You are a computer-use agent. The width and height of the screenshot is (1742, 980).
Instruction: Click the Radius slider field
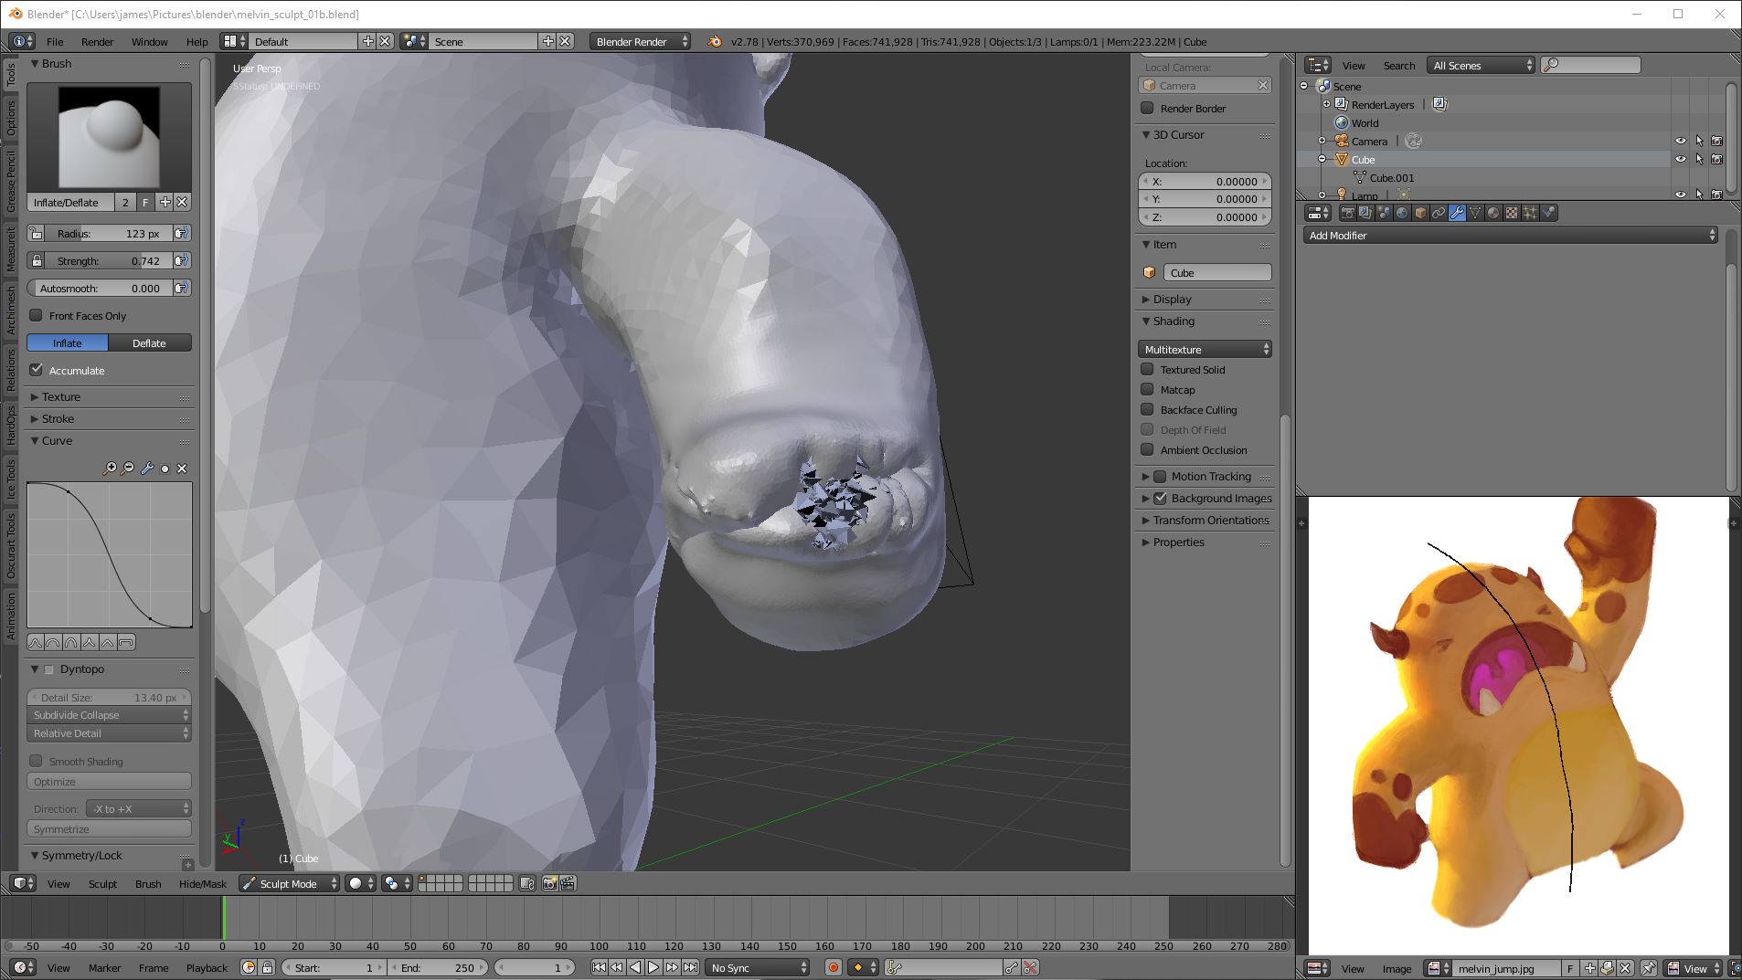pyautogui.click(x=109, y=233)
